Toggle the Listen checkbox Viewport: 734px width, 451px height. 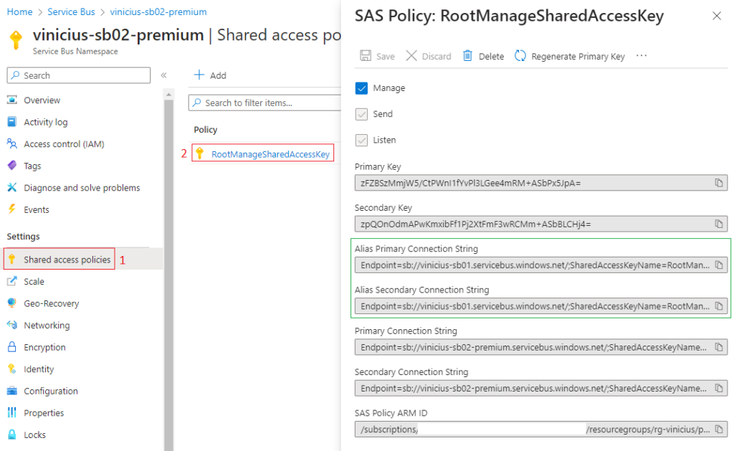361,140
